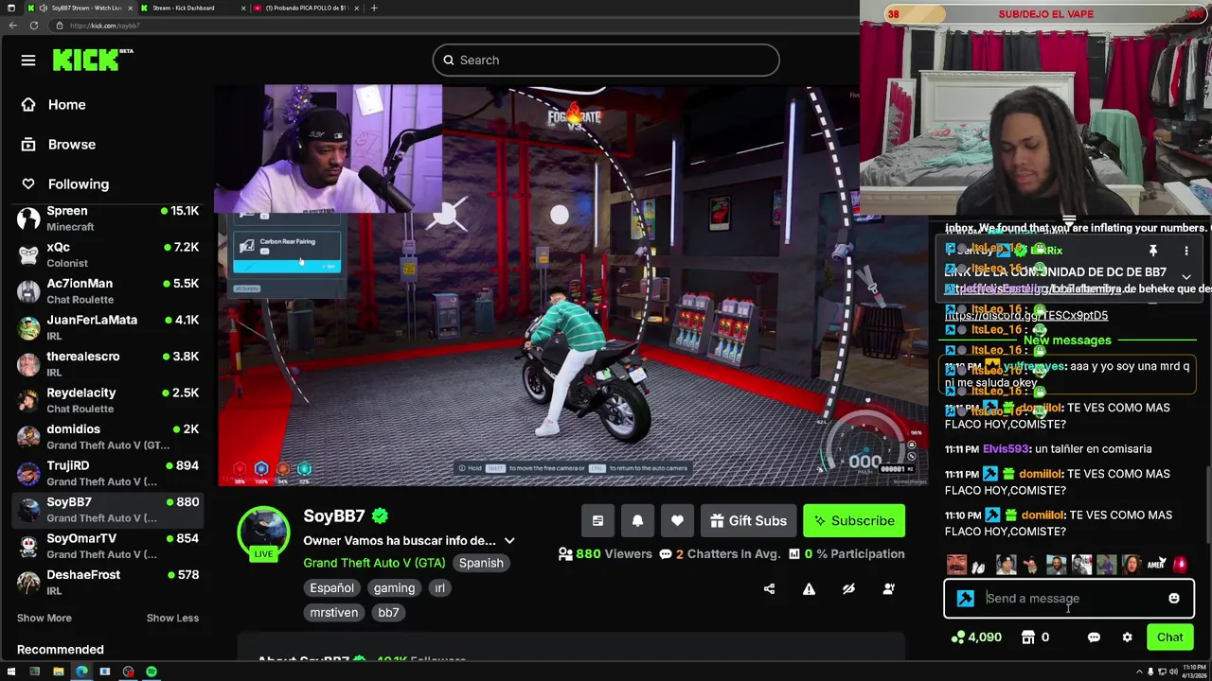
Task: Click the share stream icon
Action: coord(769,589)
